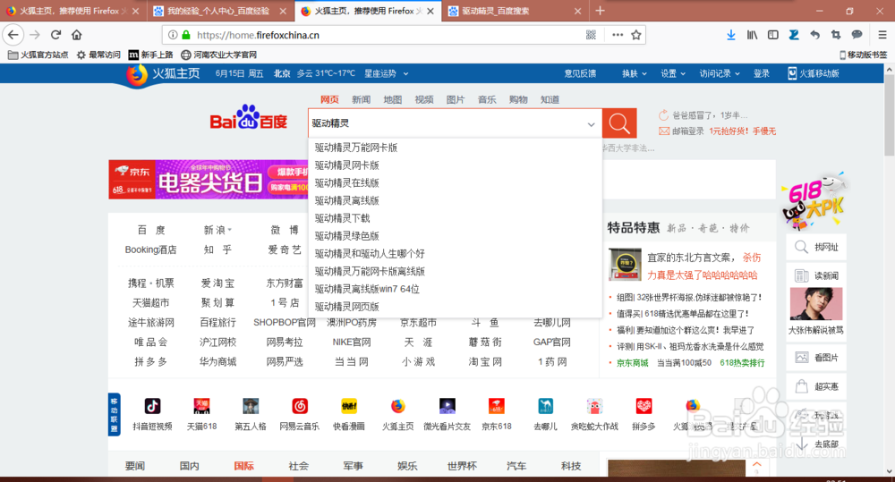The width and height of the screenshot is (895, 482).
Task: Click the orange Baidu search button
Action: 619,123
